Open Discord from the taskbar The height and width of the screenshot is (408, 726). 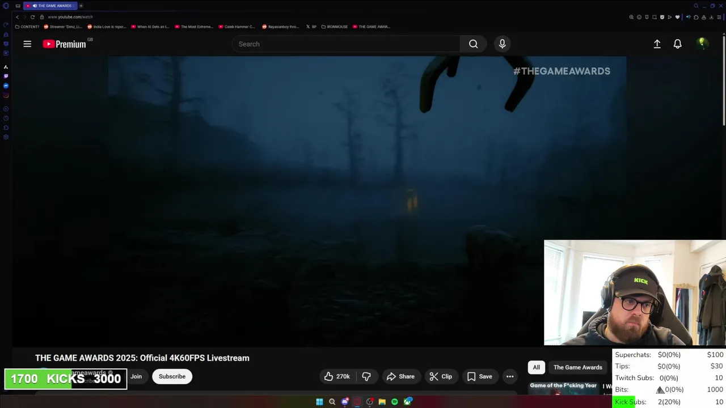(x=344, y=402)
